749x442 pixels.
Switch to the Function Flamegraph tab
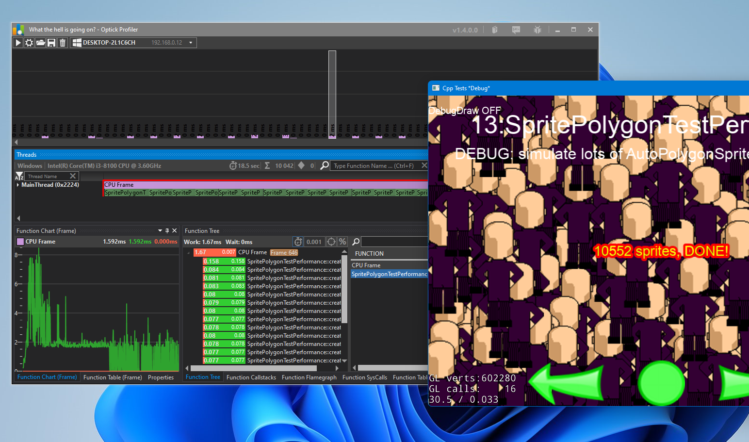pyautogui.click(x=309, y=377)
